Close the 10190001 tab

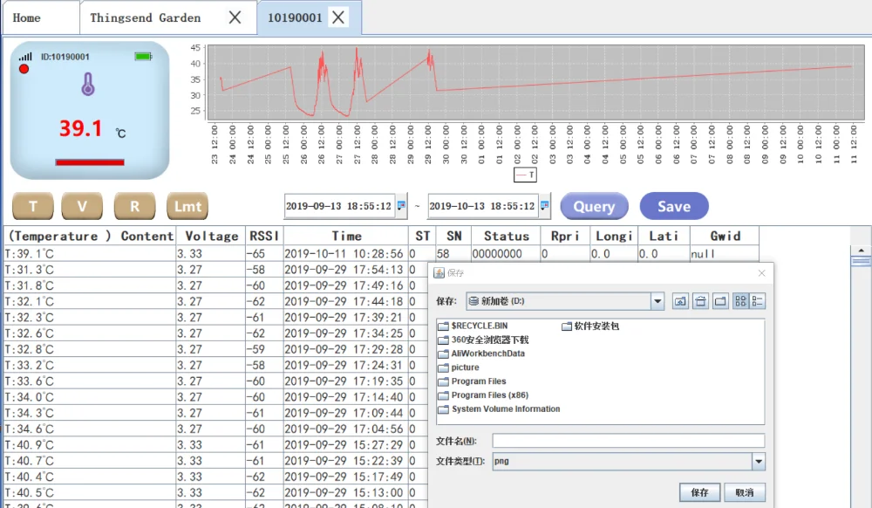click(338, 17)
